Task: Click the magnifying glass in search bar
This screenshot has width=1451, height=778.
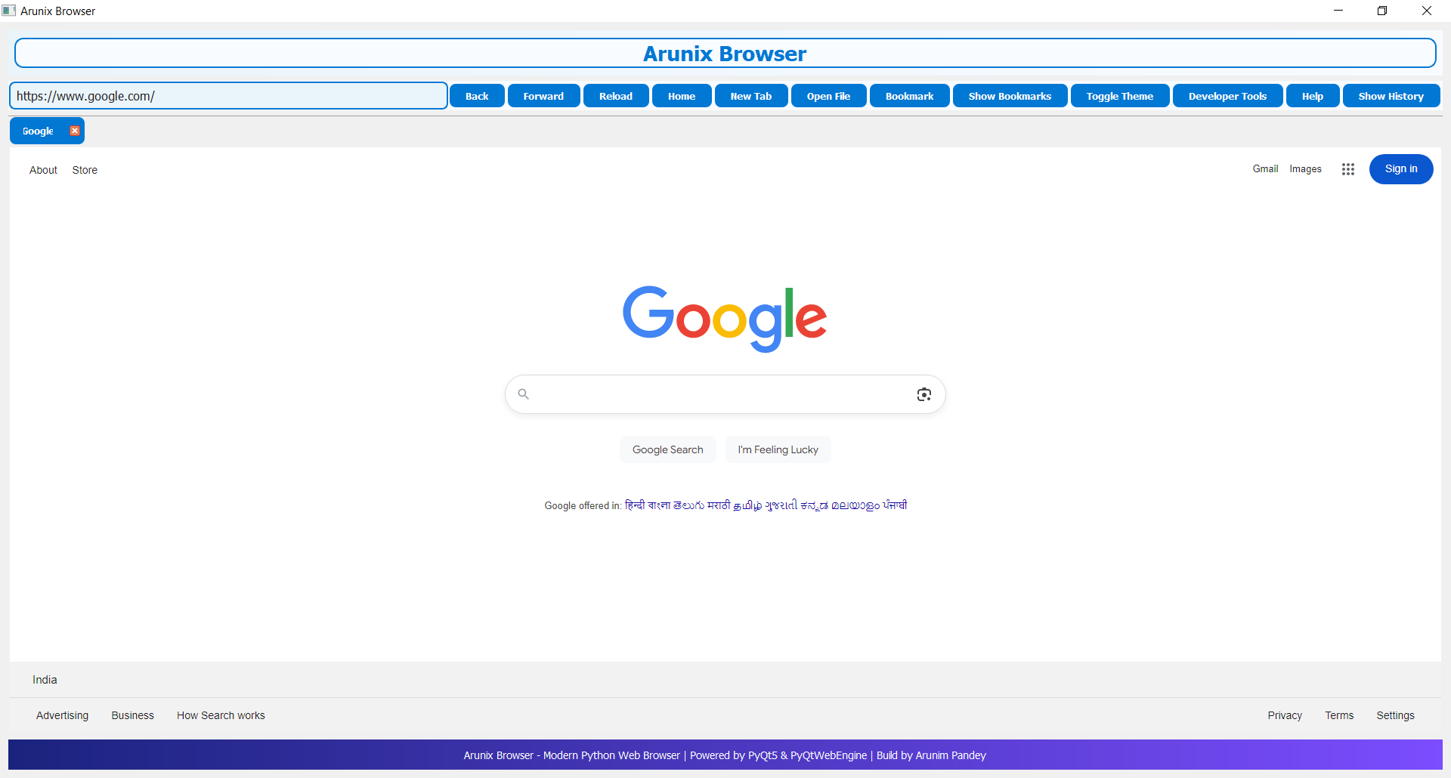Action: click(524, 394)
